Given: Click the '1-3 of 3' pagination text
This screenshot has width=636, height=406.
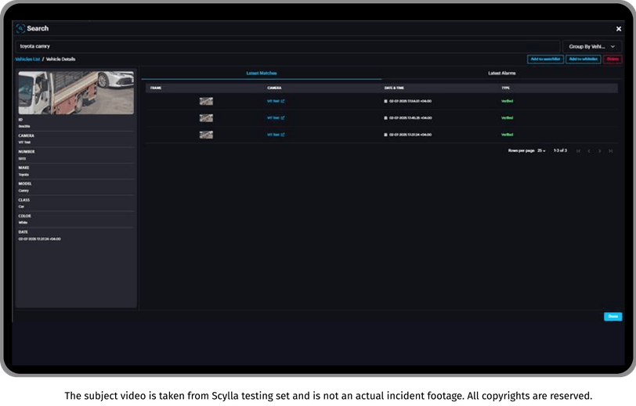Looking at the screenshot, I should click(560, 151).
